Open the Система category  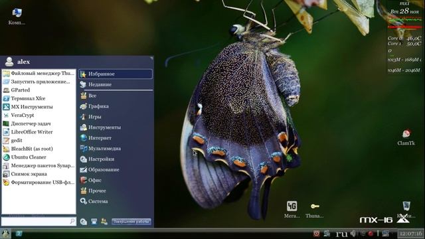tap(116, 201)
